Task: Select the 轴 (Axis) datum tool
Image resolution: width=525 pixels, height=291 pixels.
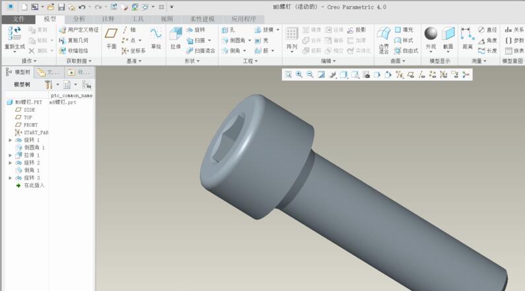Action: click(x=129, y=30)
